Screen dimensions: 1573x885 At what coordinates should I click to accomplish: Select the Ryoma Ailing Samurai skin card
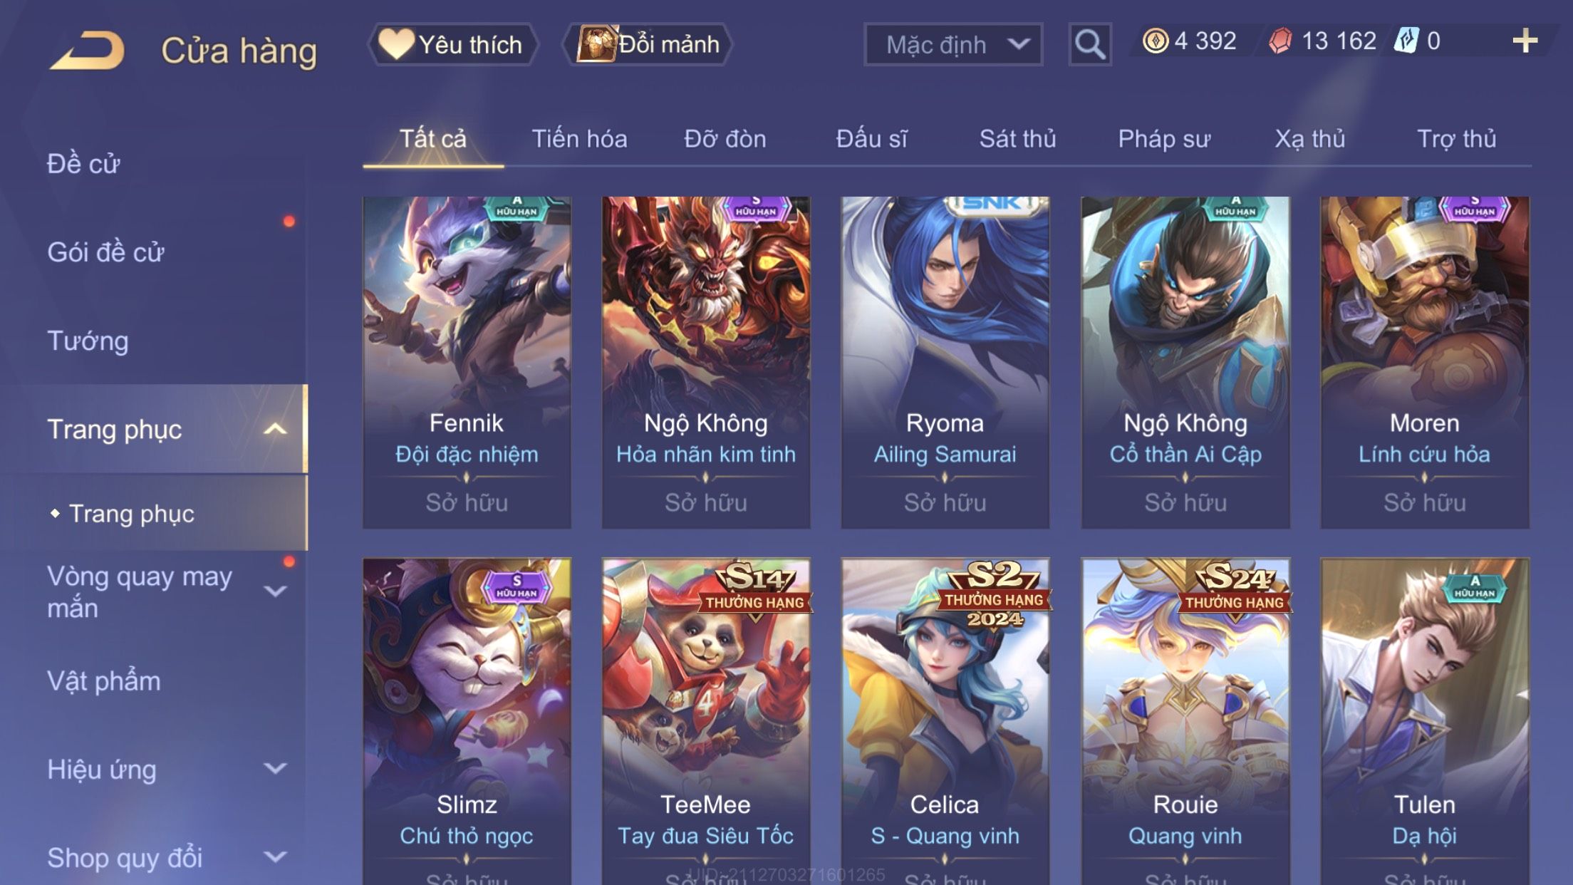(945, 363)
